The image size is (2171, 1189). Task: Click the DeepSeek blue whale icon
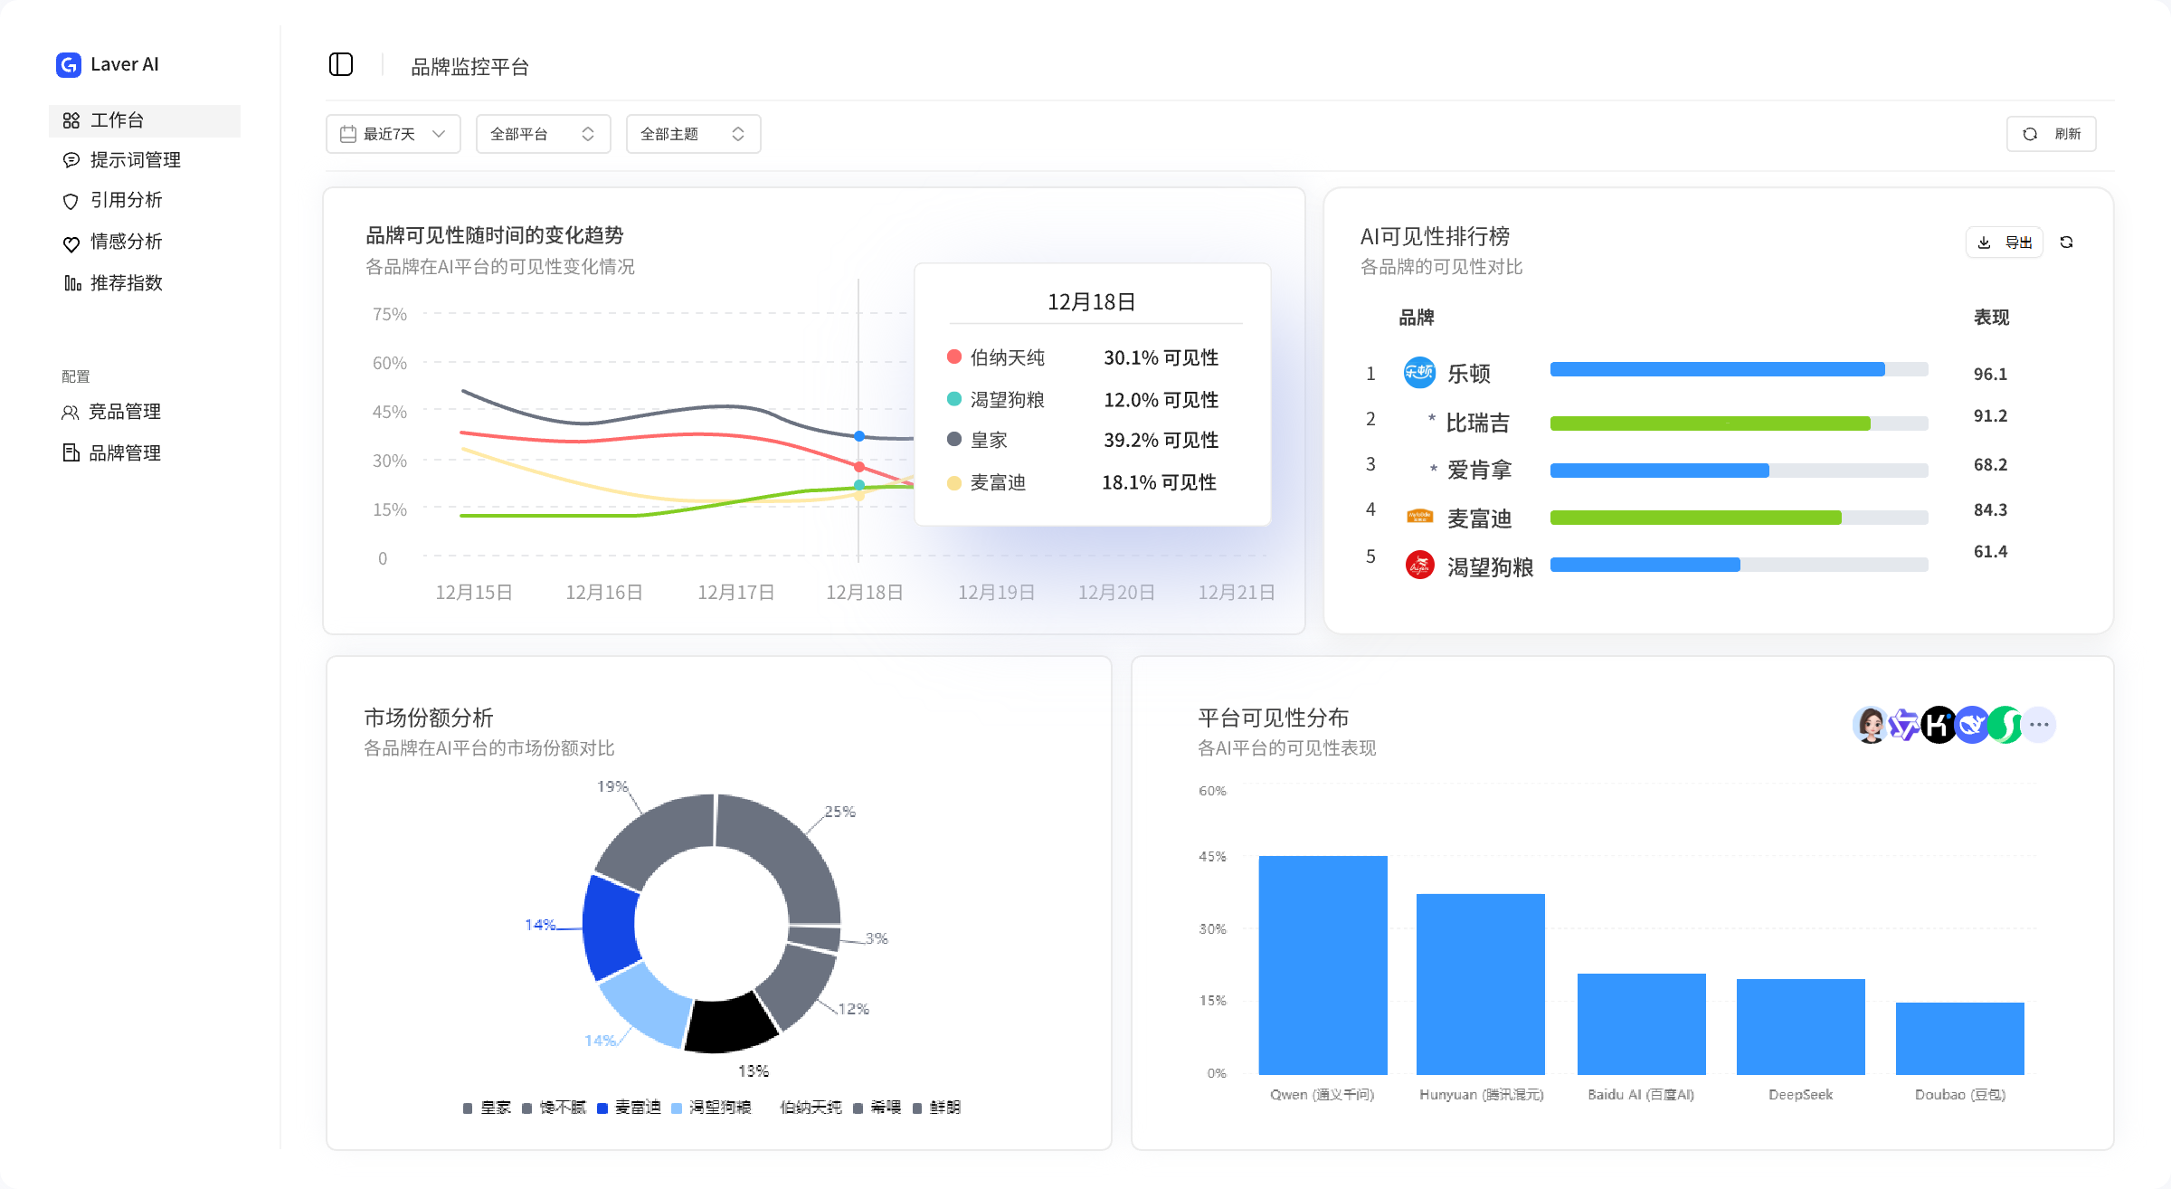click(1972, 725)
